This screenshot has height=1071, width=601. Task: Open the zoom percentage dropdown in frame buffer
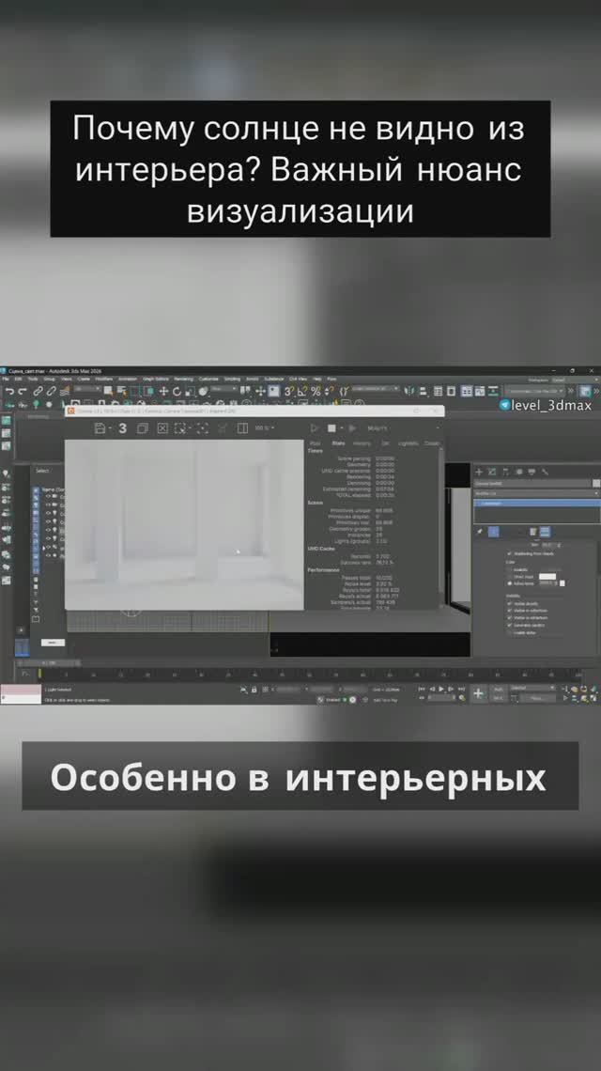click(x=264, y=428)
